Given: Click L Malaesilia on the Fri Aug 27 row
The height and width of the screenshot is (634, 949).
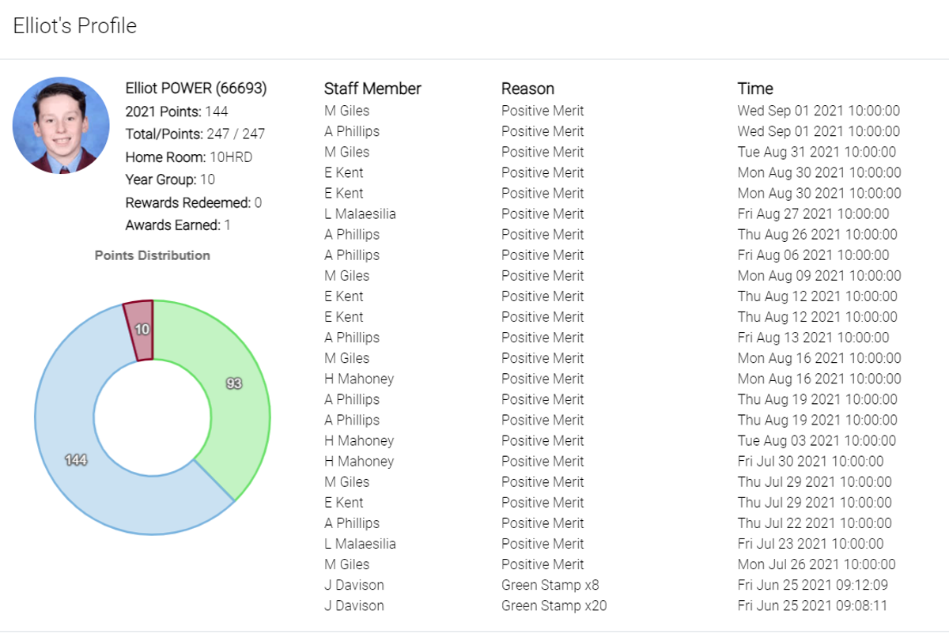Looking at the screenshot, I should [x=360, y=213].
